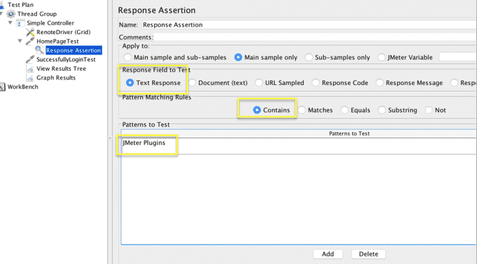
Task: Select Matches matching rule
Action: coord(316,110)
